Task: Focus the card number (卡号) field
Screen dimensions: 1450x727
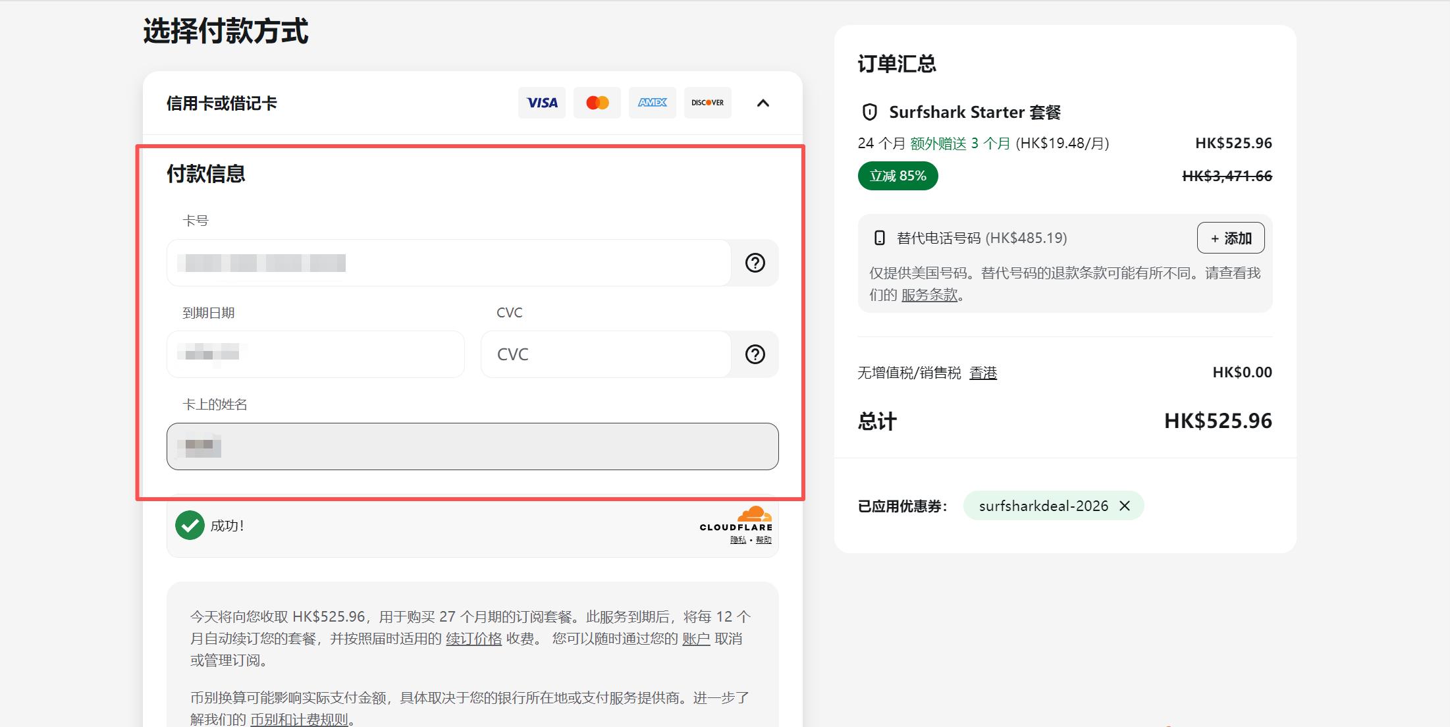Action: pos(448,263)
